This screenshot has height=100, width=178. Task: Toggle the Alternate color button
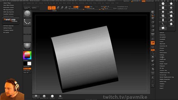[27, 69]
